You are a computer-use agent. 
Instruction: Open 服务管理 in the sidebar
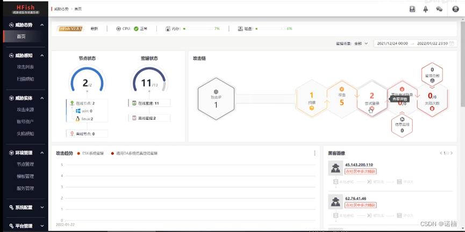click(25, 189)
